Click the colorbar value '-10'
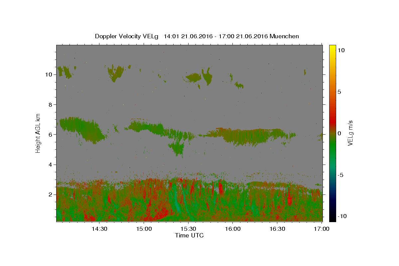Screen dimensions: 399x266 click(x=342, y=216)
